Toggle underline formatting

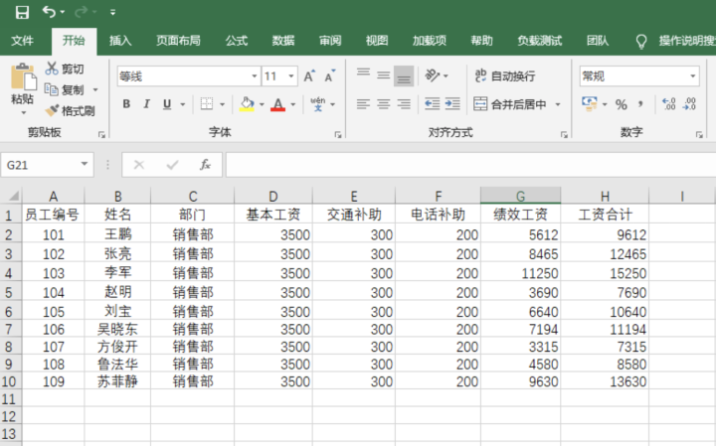point(167,104)
